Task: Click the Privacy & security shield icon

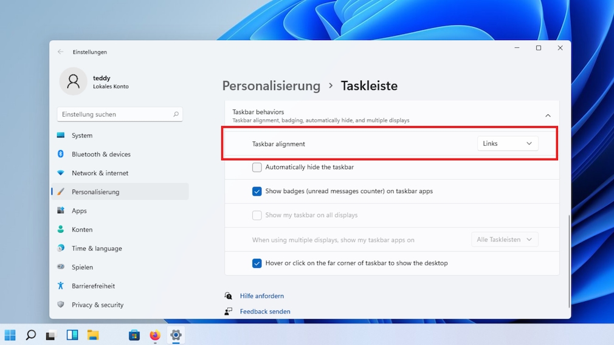Action: [x=61, y=304]
